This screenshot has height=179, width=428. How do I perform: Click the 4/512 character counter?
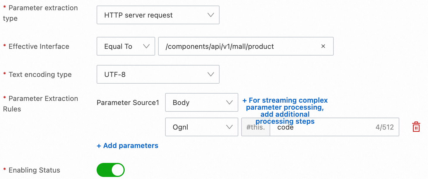(x=384, y=127)
